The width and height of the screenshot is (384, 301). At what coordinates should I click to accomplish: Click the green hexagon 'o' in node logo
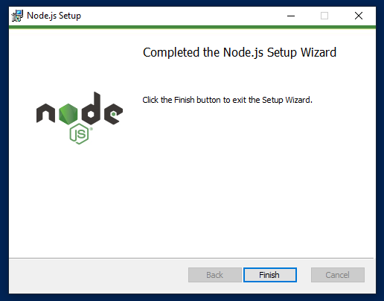68,114
